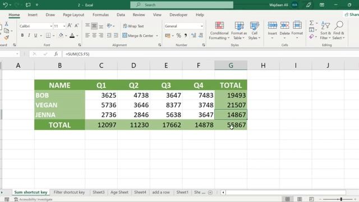Click the New Sheet plus icon
The width and height of the screenshot is (359, 202).
tap(210, 192)
